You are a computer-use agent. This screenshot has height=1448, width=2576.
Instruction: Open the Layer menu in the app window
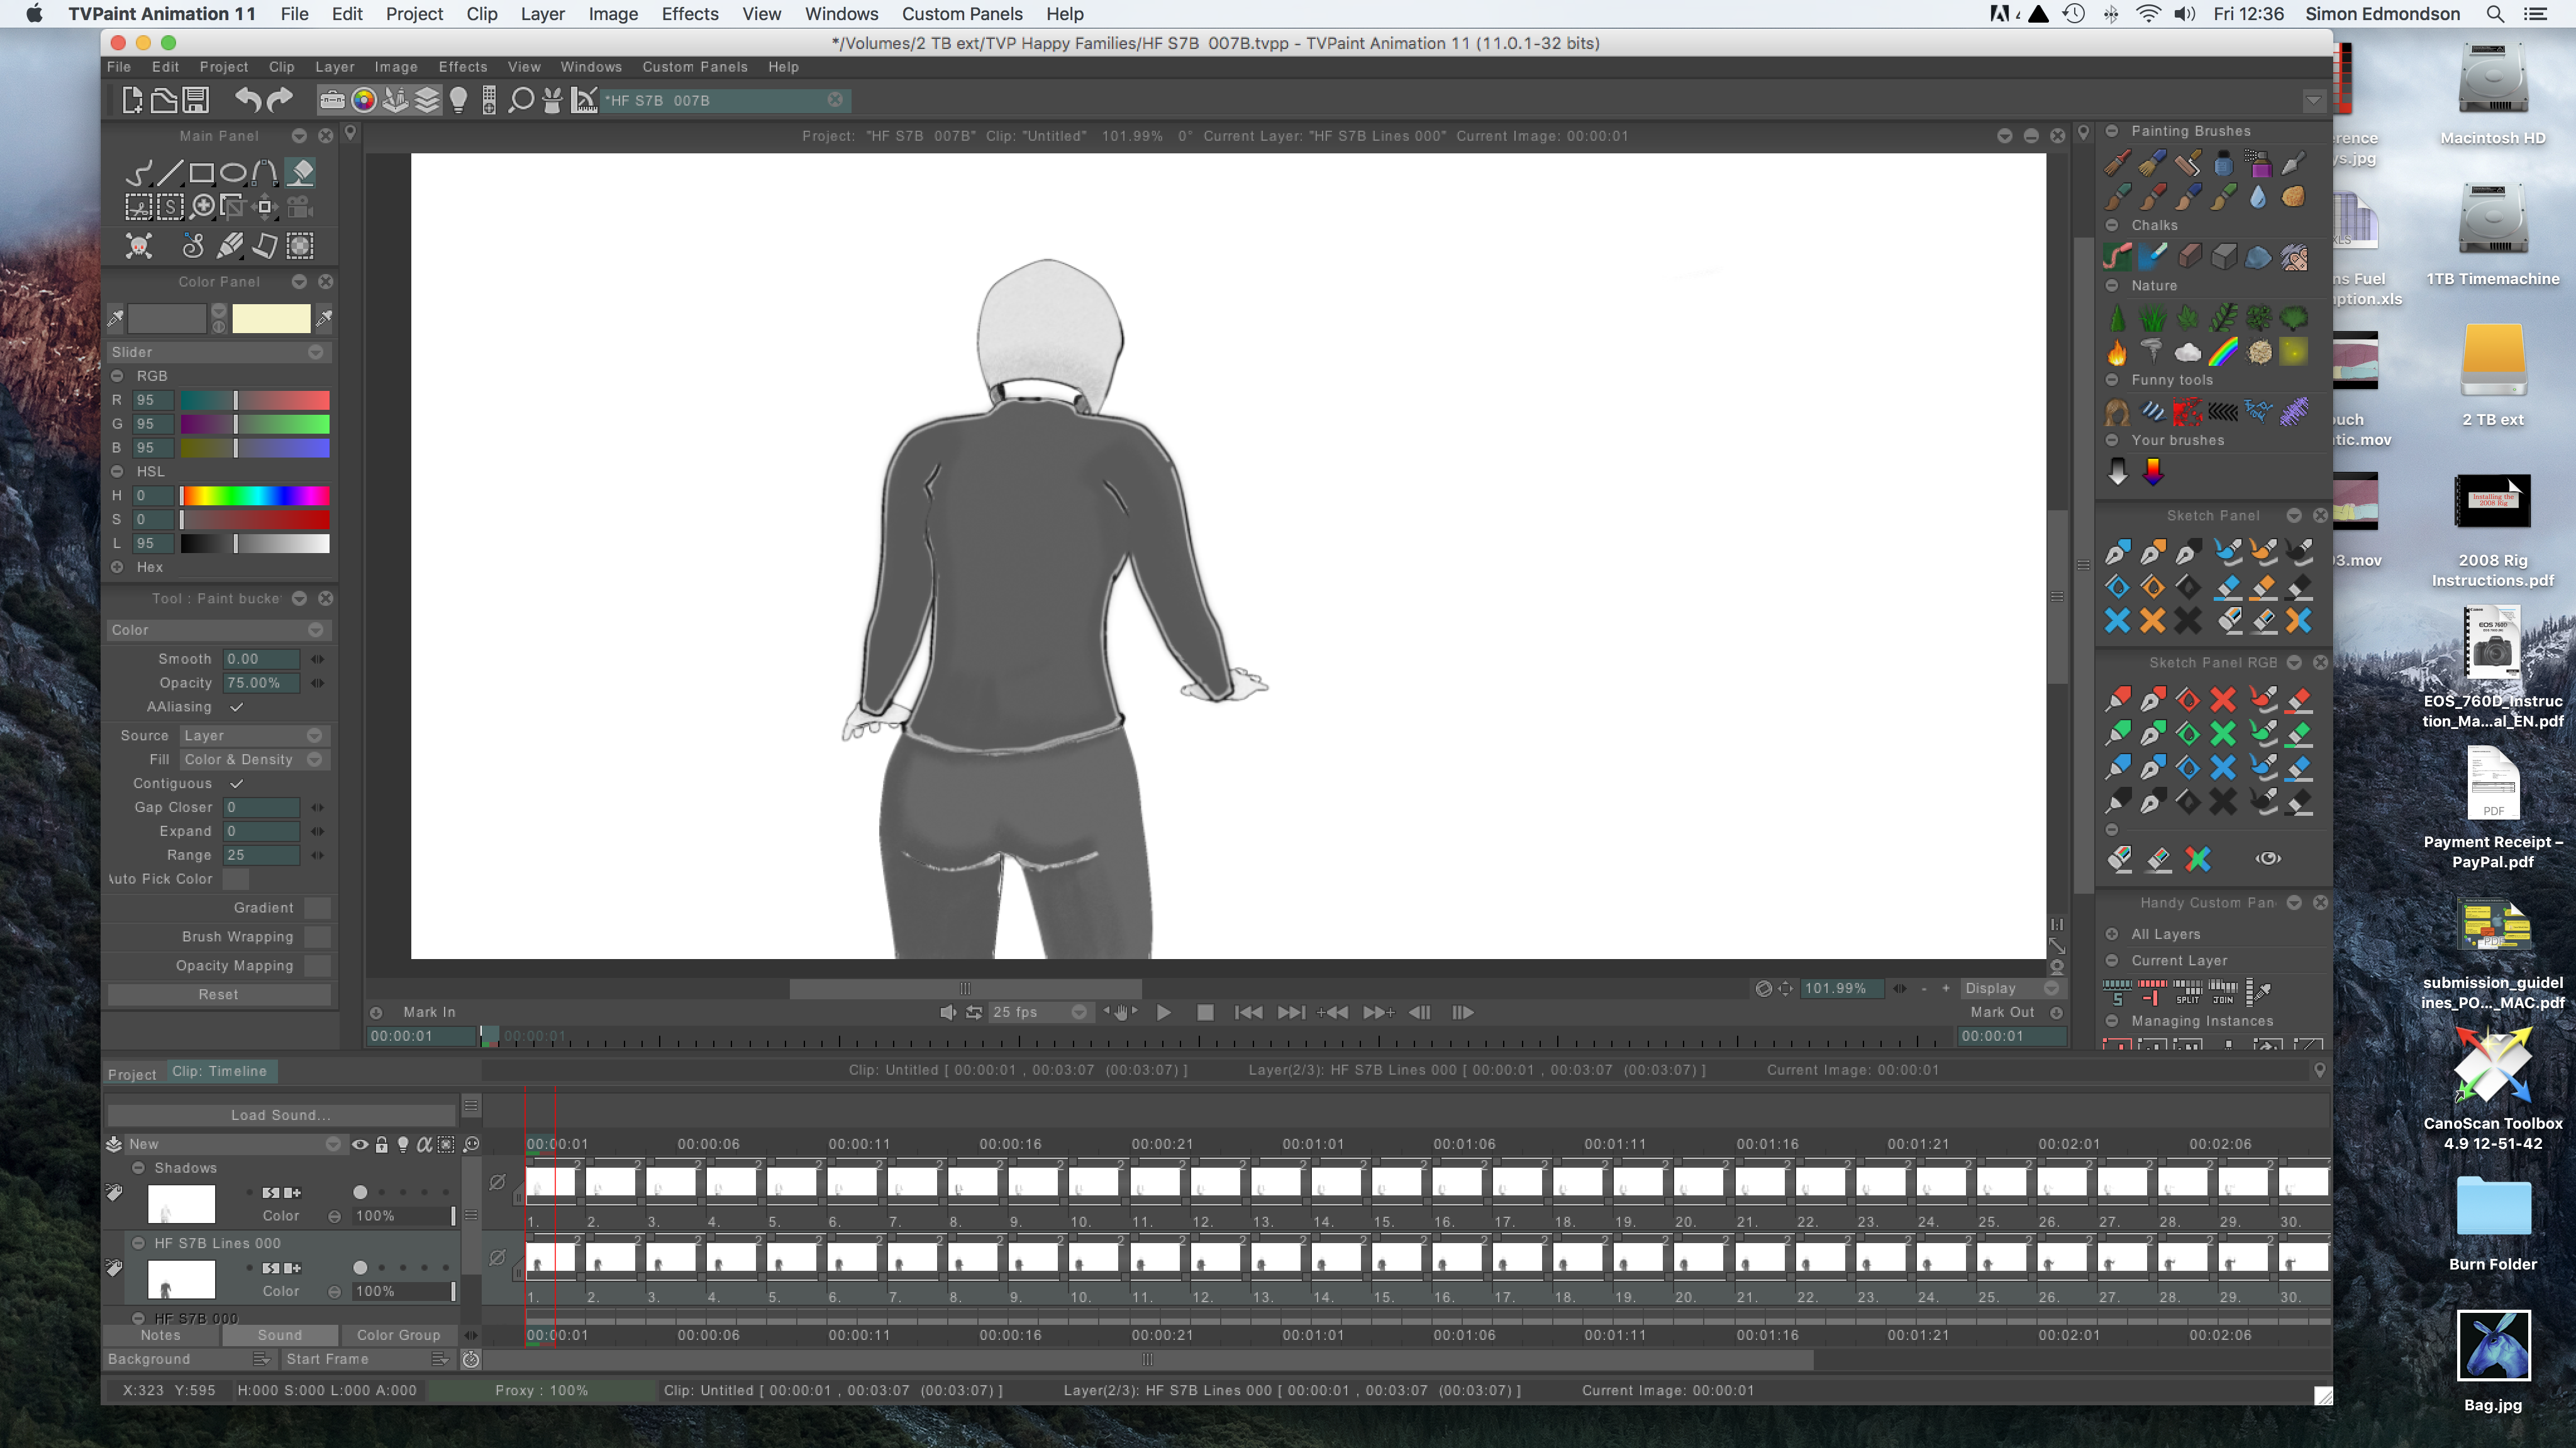pyautogui.click(x=335, y=67)
